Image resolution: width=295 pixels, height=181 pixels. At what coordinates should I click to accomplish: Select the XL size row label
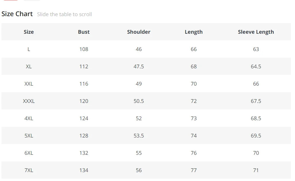click(x=29, y=67)
